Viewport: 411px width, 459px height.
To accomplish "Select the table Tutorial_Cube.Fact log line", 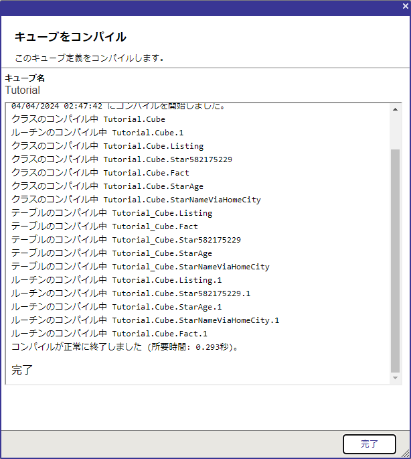I will 104,226.
